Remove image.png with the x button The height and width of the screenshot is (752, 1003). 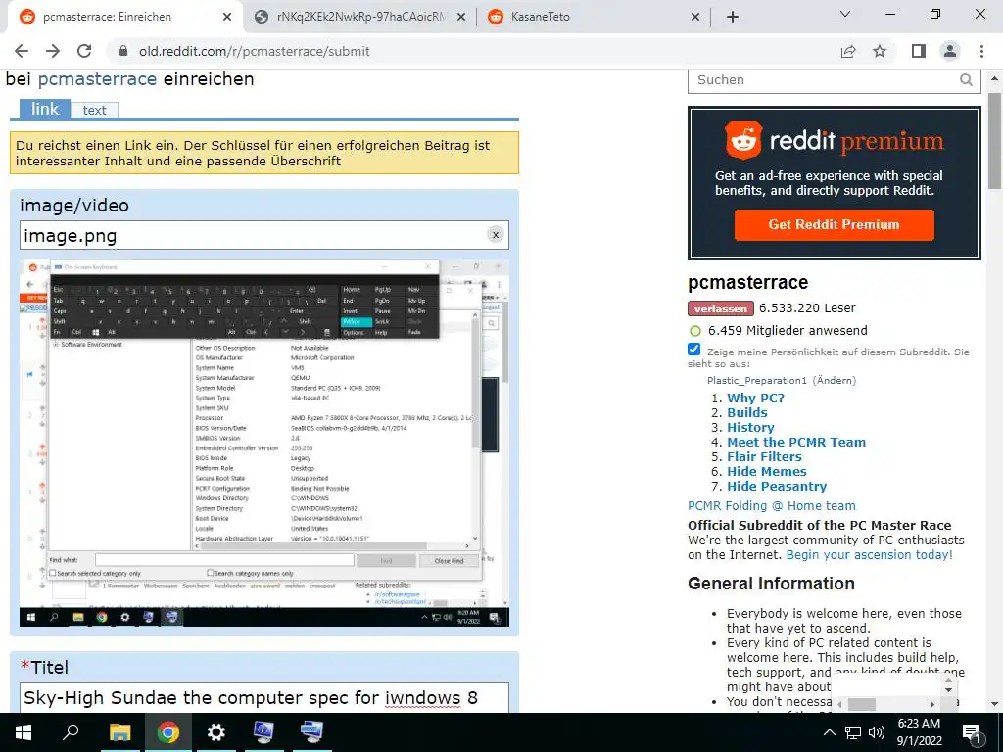pos(495,235)
